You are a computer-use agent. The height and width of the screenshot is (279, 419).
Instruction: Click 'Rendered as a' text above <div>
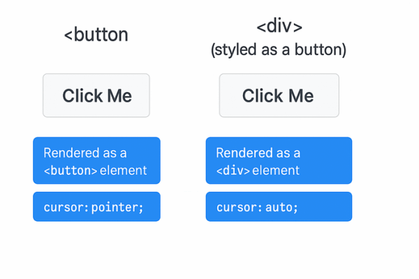[258, 153]
